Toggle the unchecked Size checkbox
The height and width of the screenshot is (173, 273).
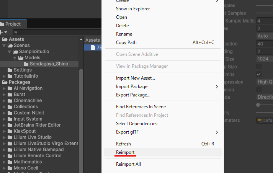259,67
